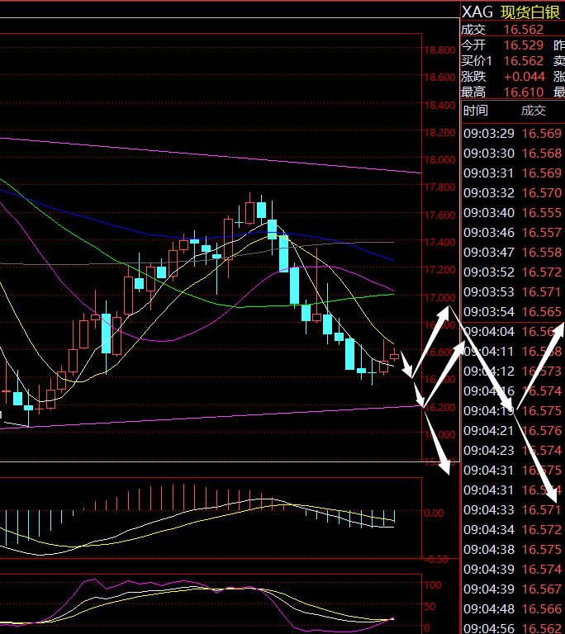Screen dimensions: 565x634
Task: Select the 现货白银 instrument name
Action: click(x=530, y=12)
